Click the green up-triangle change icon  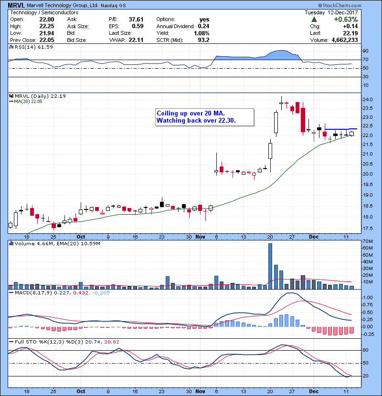coord(314,20)
